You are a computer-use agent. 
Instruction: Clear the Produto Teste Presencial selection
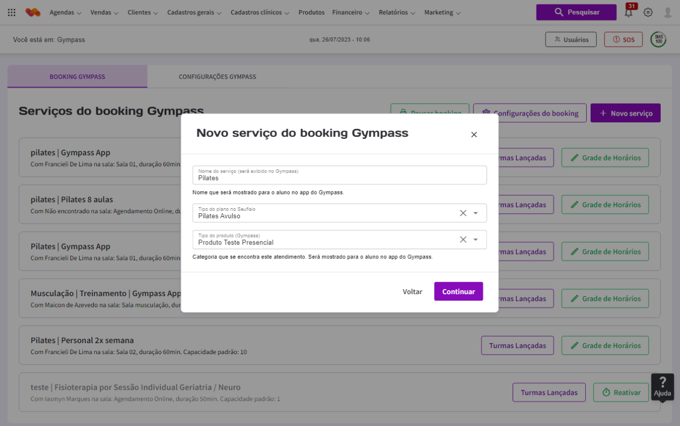(463, 240)
